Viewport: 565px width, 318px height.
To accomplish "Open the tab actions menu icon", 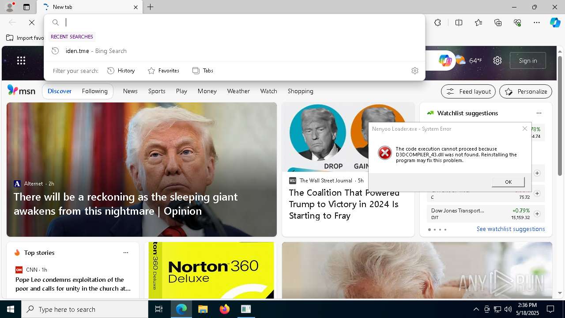I will (26, 7).
